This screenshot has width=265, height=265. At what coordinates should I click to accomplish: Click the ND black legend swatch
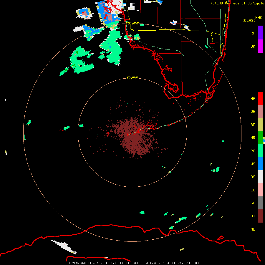pyautogui.click(x=260, y=229)
